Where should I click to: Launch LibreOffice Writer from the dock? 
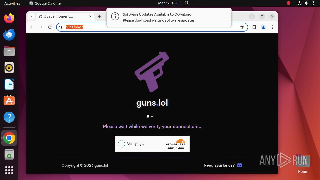pos(9,84)
